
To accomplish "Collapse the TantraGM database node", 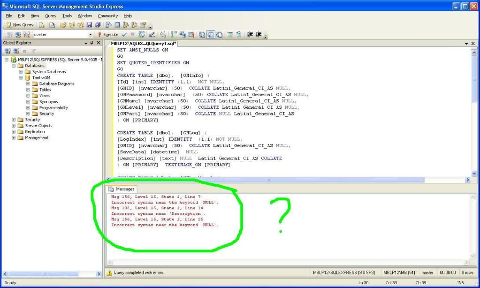I will click(21, 78).
